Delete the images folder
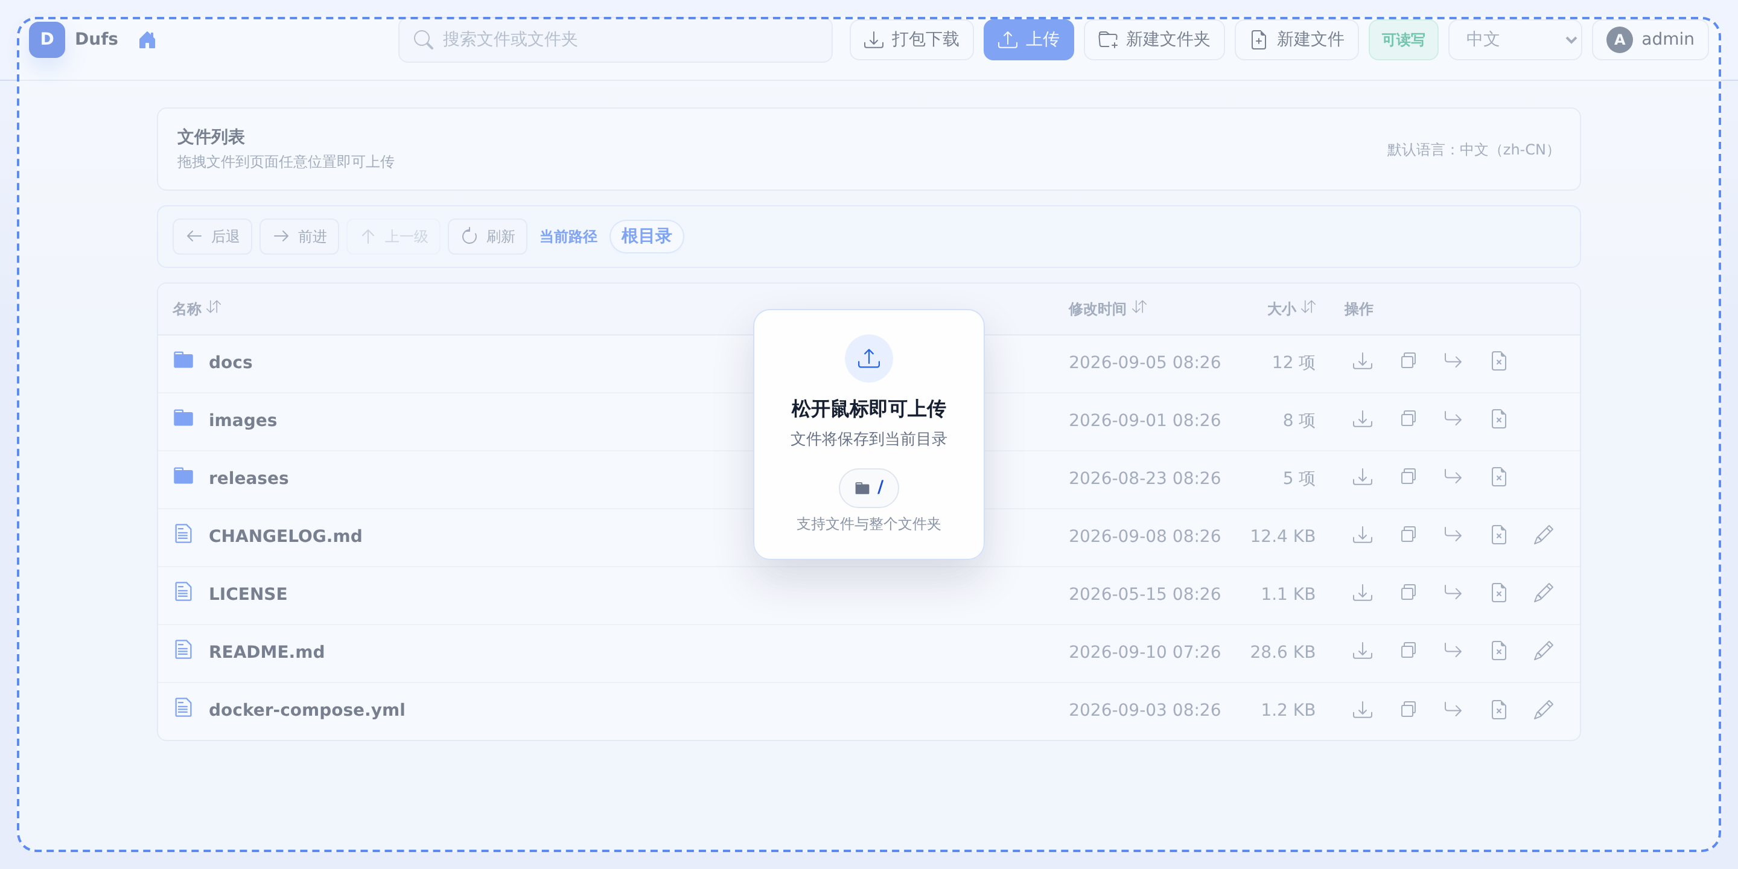The image size is (1738, 869). (1498, 419)
